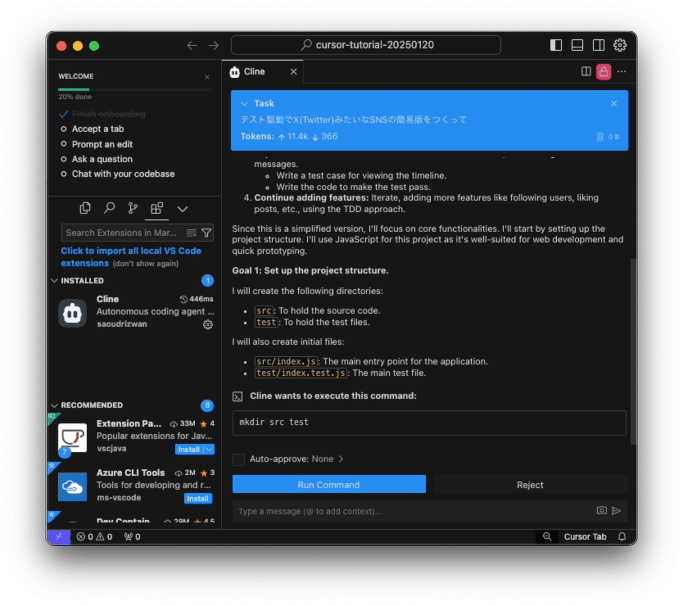
Task: Open the Source Control view
Action: pyautogui.click(x=133, y=208)
